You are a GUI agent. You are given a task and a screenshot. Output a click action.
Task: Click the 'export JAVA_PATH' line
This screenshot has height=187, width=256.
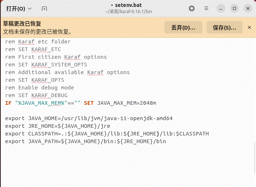click(x=85, y=141)
